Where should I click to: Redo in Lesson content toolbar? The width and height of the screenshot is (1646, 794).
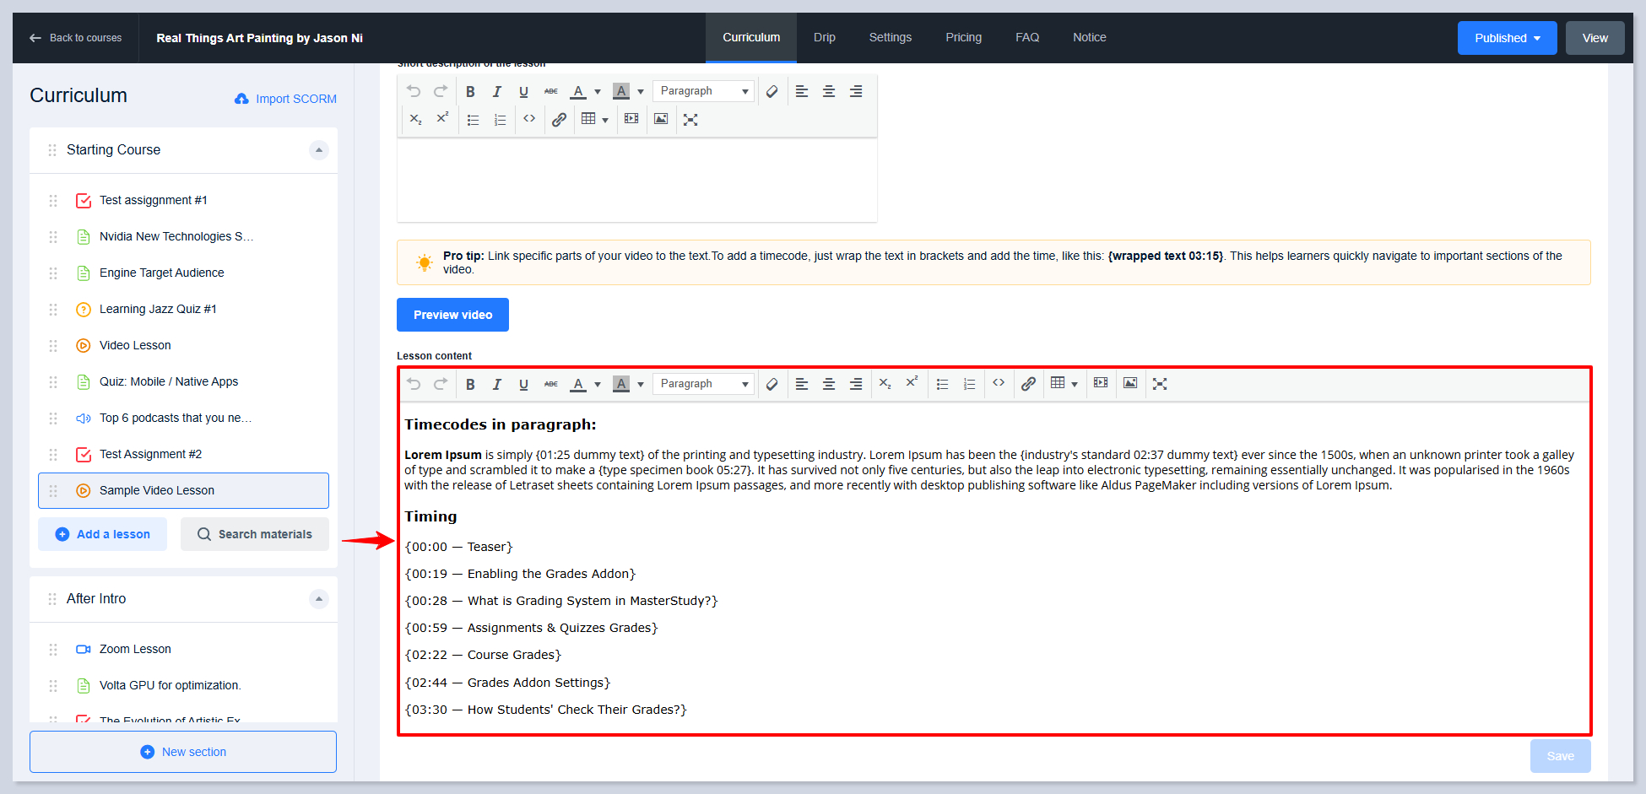[x=441, y=384]
